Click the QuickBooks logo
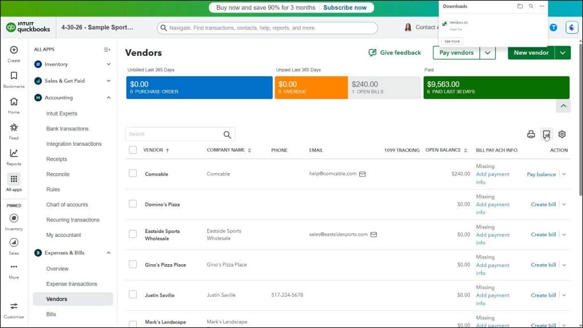This screenshot has height=328, width=583. point(28,27)
